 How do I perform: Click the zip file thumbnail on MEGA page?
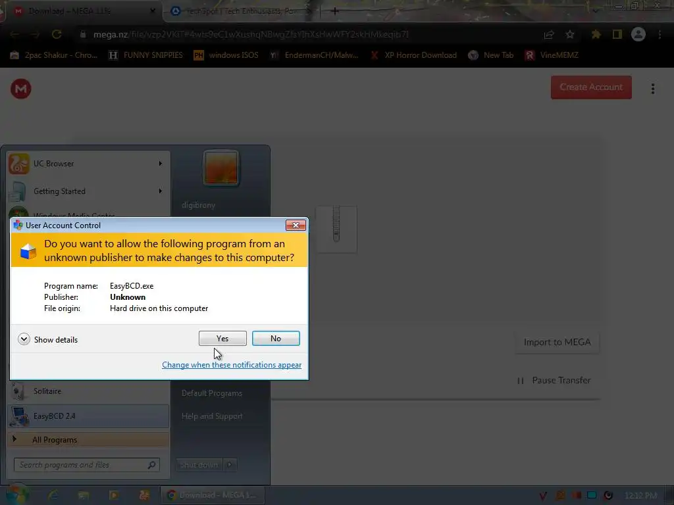336,229
